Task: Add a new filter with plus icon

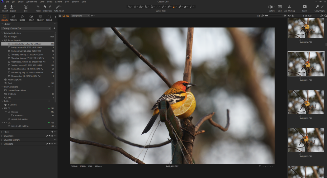Action: tap(52, 132)
